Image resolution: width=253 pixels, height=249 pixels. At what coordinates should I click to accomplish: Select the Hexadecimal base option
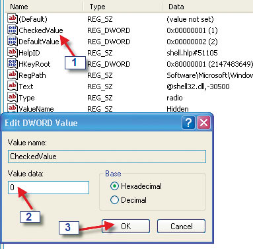coord(136,186)
